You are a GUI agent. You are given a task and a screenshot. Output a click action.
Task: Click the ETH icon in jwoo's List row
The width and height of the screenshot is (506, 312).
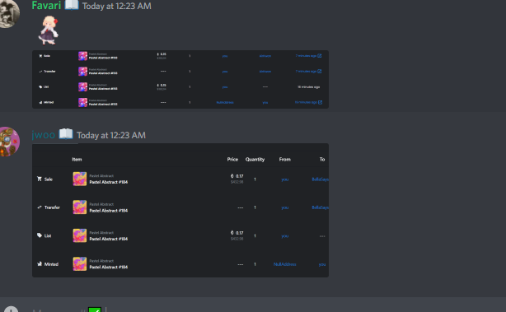[232, 233]
